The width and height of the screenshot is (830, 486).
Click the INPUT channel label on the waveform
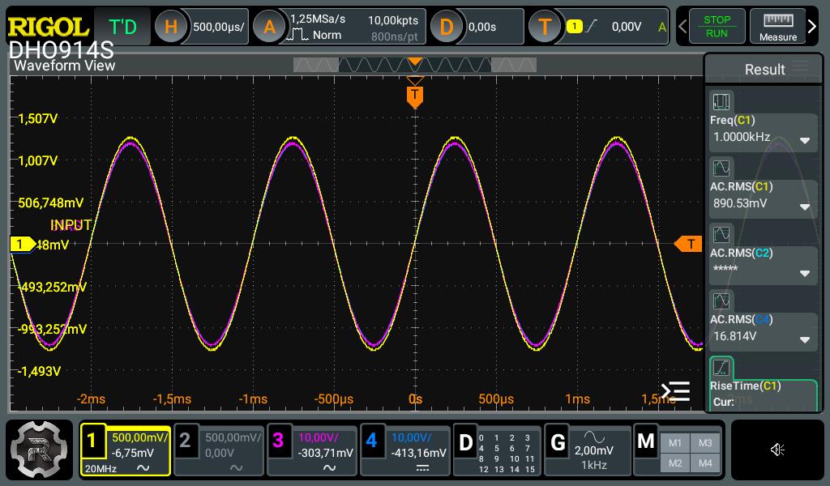coord(71,225)
